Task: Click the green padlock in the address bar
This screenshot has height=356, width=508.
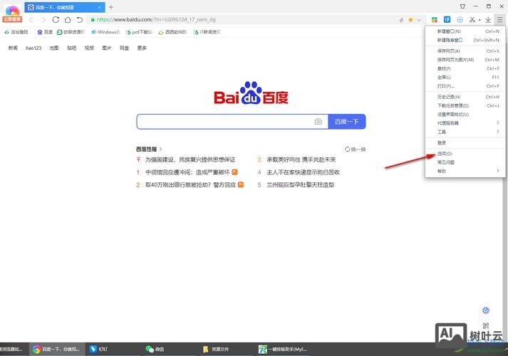Action: pos(93,20)
